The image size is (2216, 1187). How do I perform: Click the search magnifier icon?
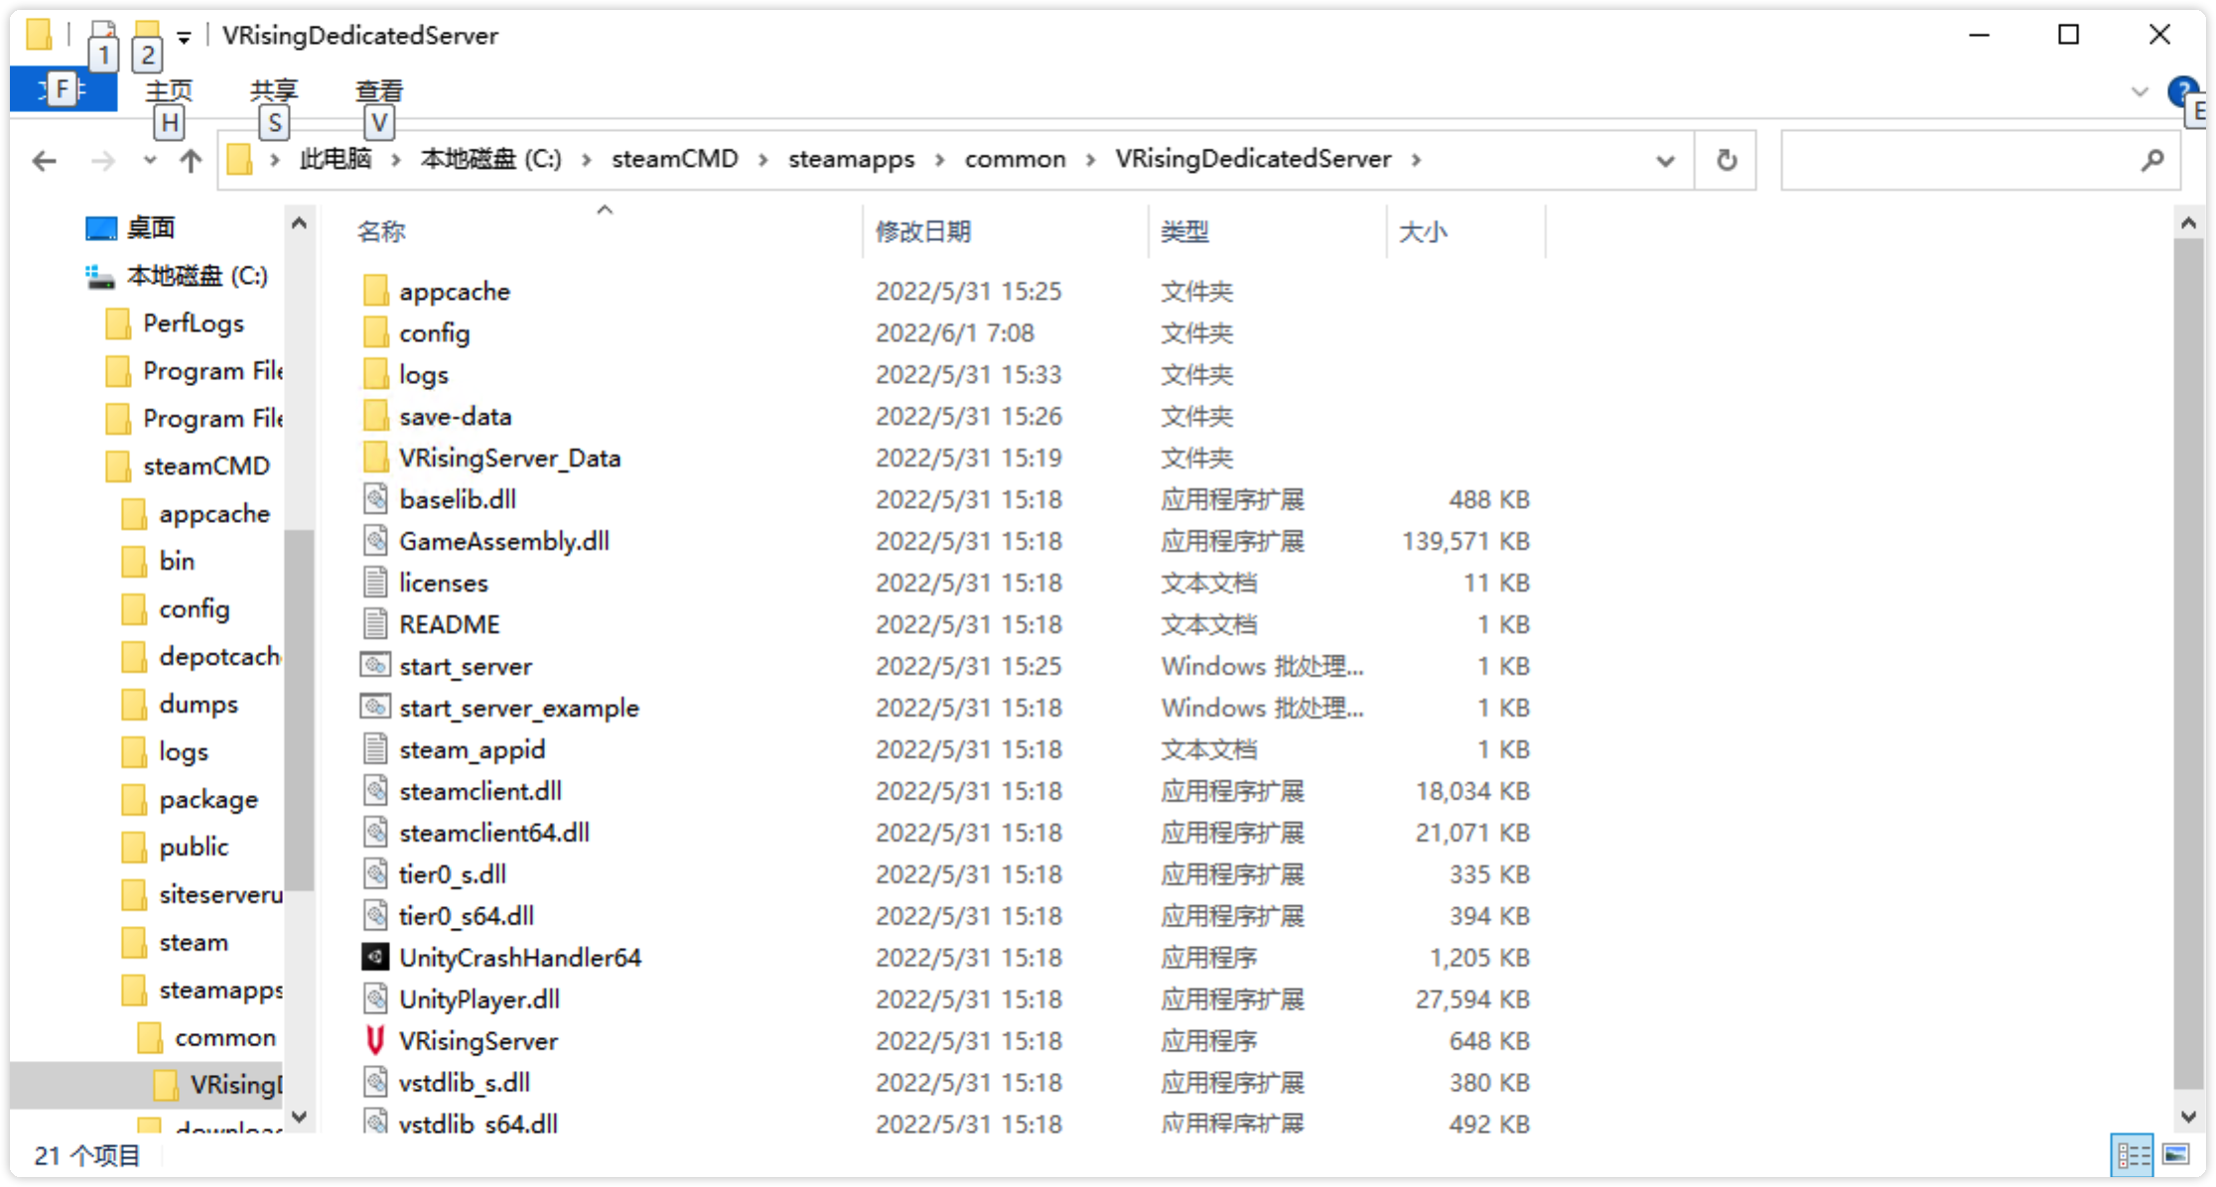(2151, 160)
